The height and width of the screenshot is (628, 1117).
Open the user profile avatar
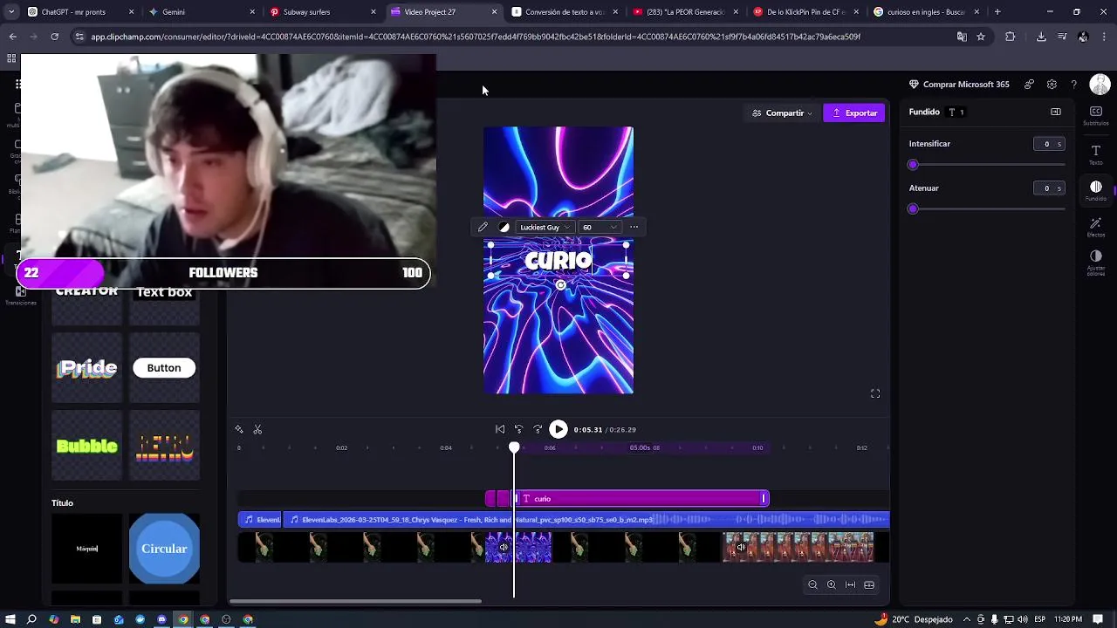tap(1100, 85)
